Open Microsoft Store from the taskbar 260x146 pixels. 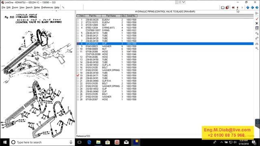pyautogui.click(x=108, y=142)
